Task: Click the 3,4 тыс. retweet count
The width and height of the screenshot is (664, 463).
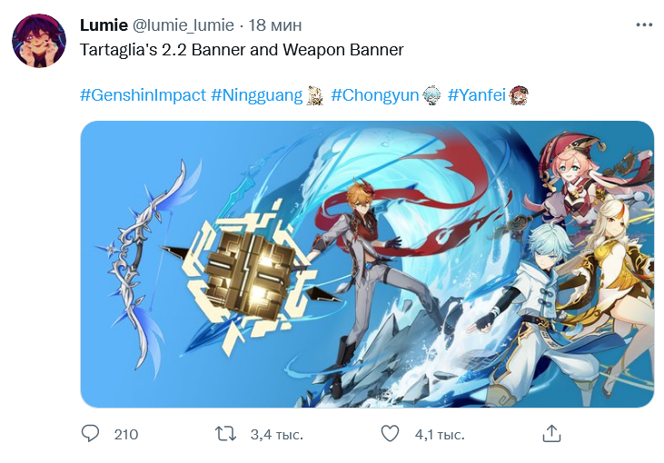Action: tap(276, 434)
